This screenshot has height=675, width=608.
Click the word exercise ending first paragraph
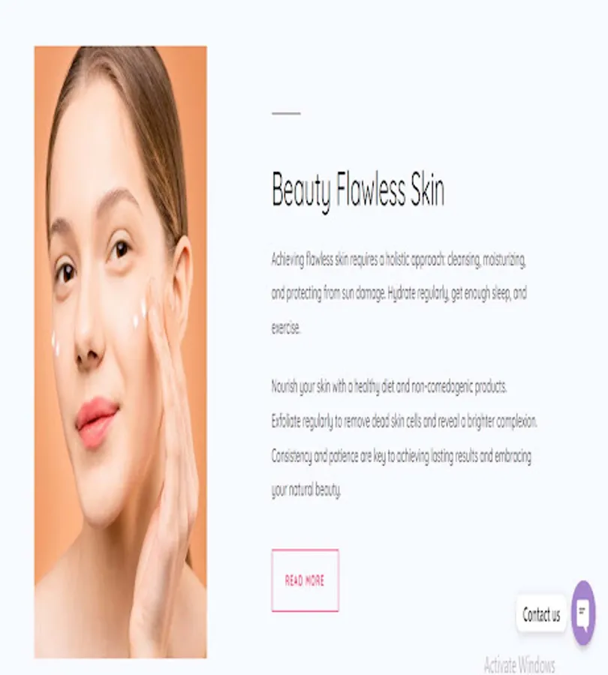pyautogui.click(x=286, y=328)
